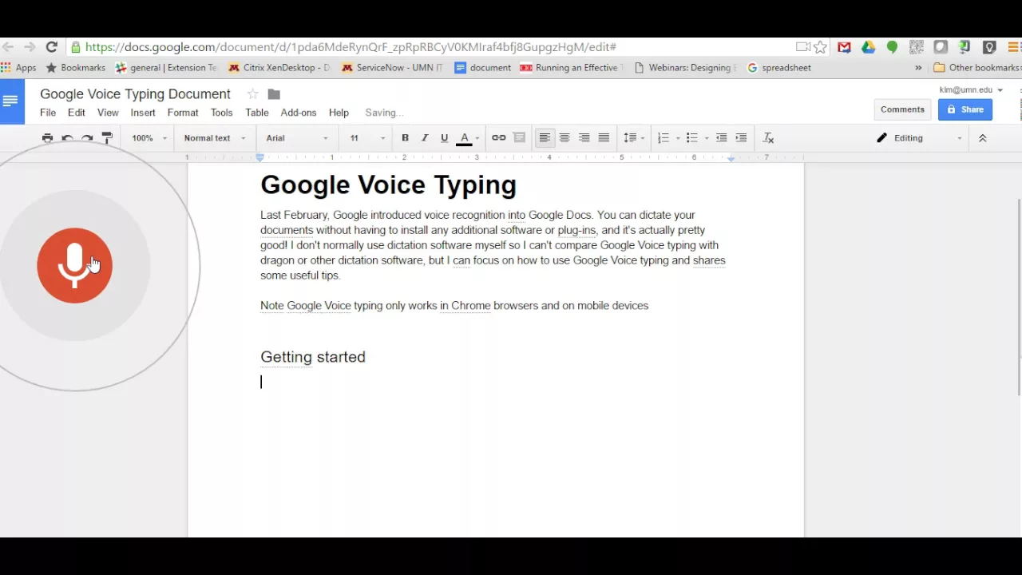Undo the last action
The height and width of the screenshot is (575, 1022).
(67, 138)
